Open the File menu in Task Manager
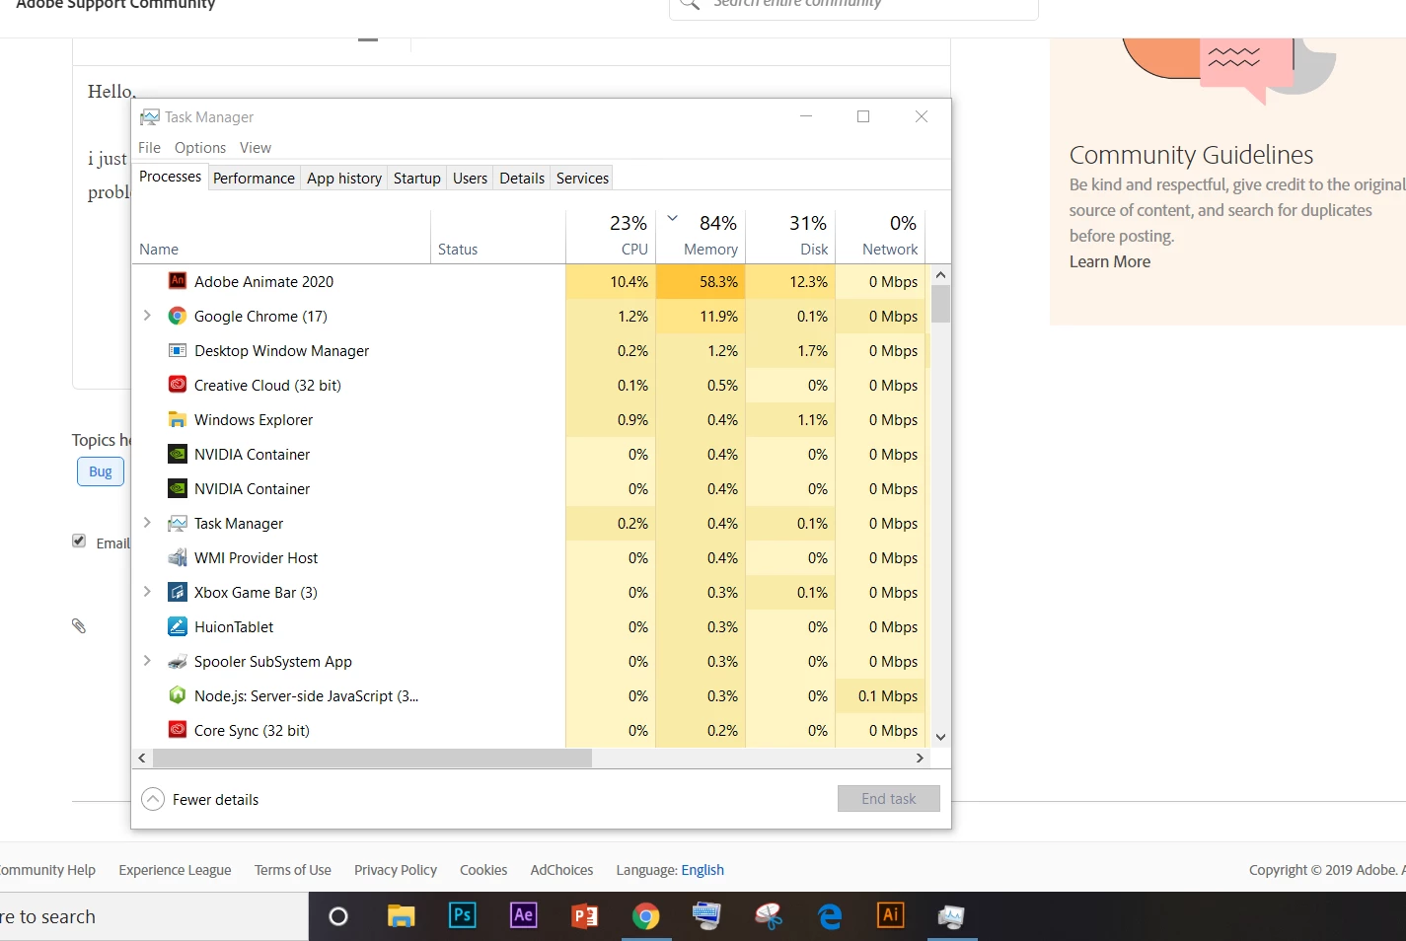 [149, 147]
